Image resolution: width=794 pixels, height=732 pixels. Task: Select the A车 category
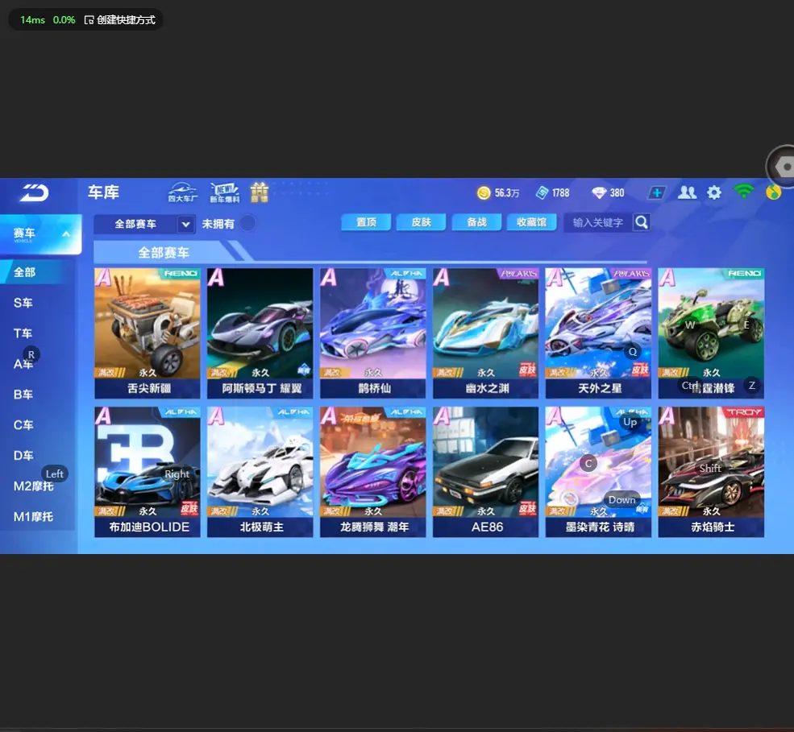[x=23, y=364]
